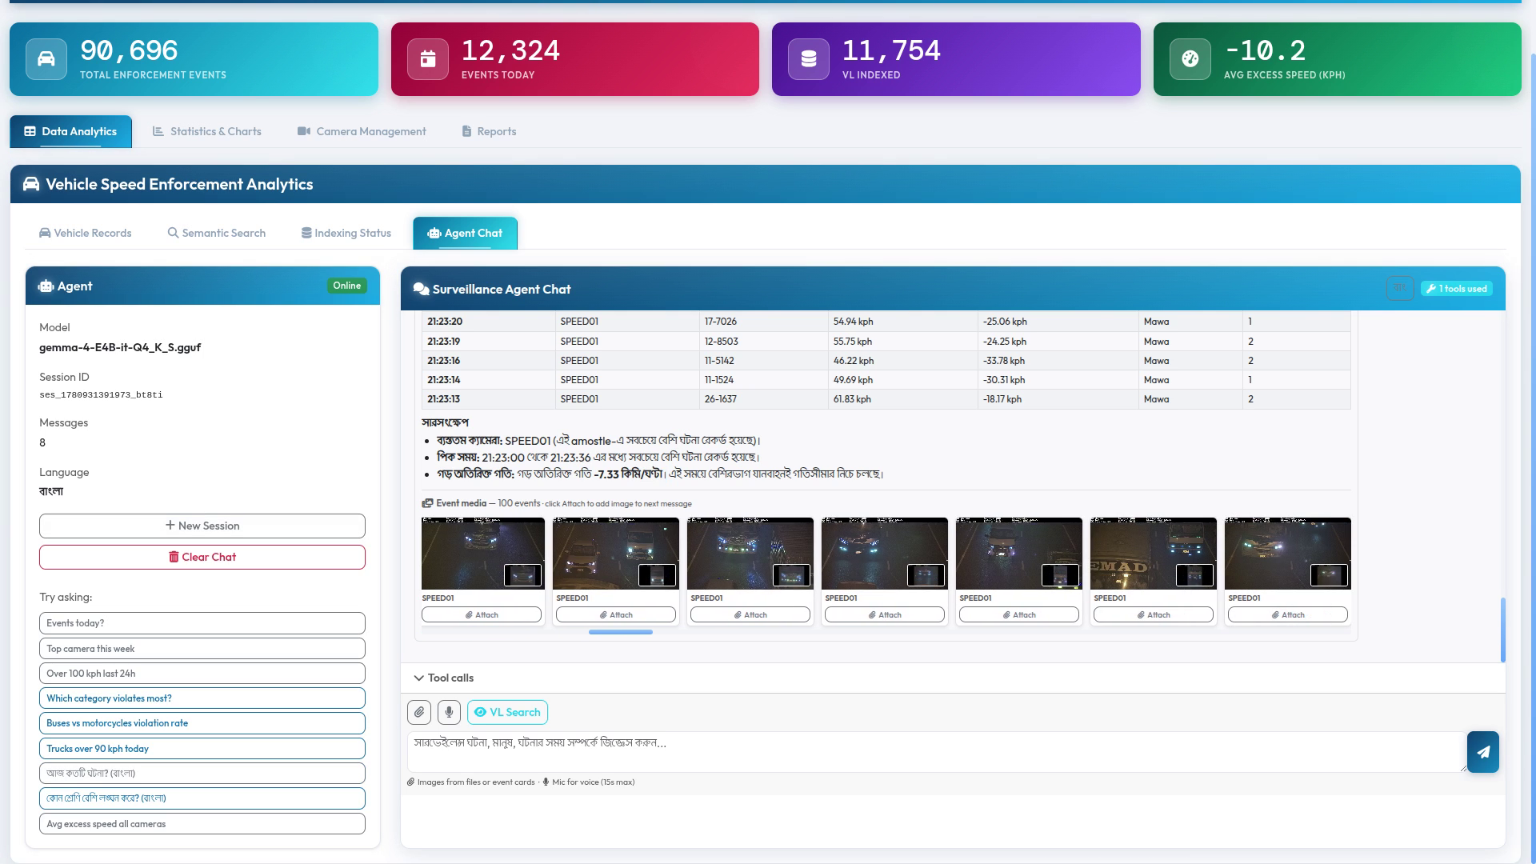Image resolution: width=1536 pixels, height=864 pixels.
Task: Click the session ID ses_1780931391973_bt8ti
Action: (101, 395)
